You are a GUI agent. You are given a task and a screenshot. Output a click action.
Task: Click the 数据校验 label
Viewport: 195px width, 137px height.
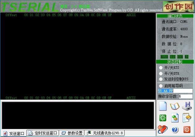[x=170, y=36]
